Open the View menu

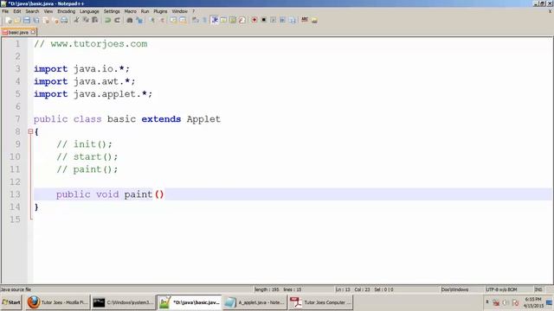(x=48, y=11)
